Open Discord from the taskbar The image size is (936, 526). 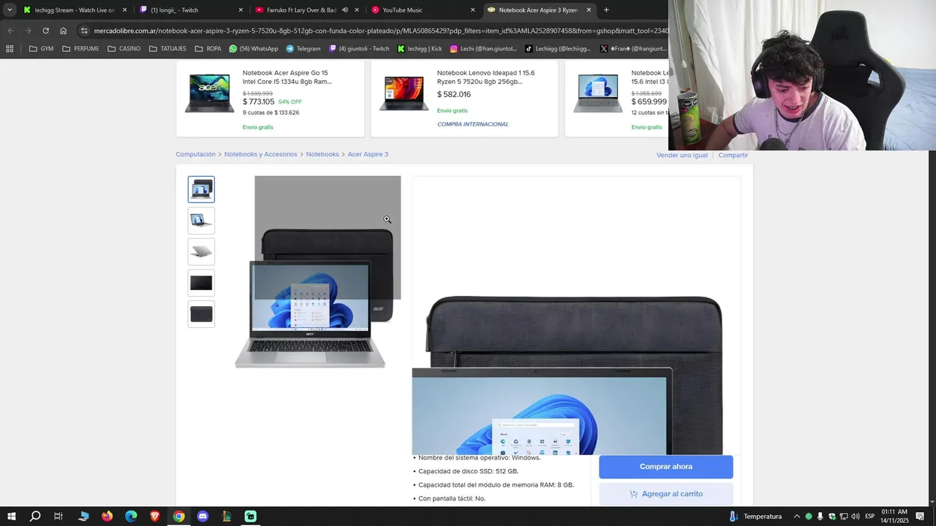point(203,517)
